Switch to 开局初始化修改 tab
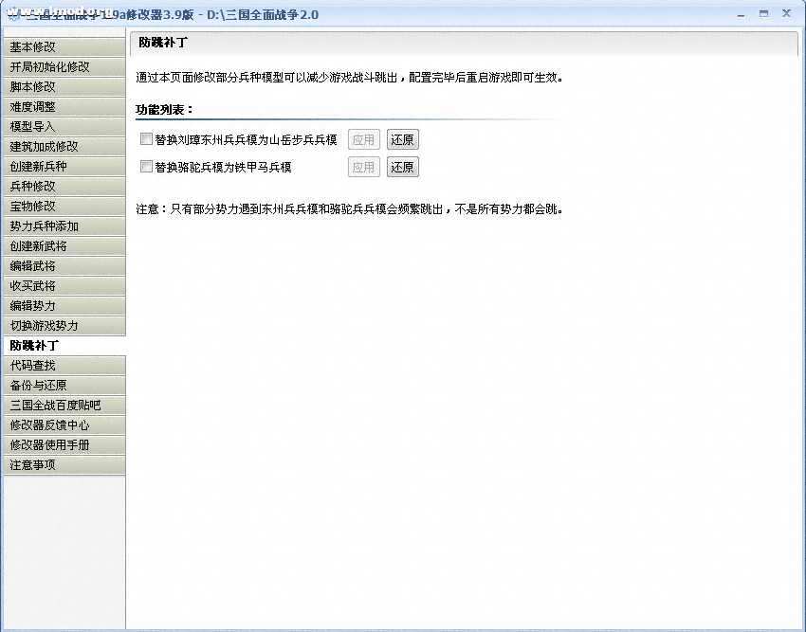Viewport: 806px width, 632px height. [x=64, y=66]
